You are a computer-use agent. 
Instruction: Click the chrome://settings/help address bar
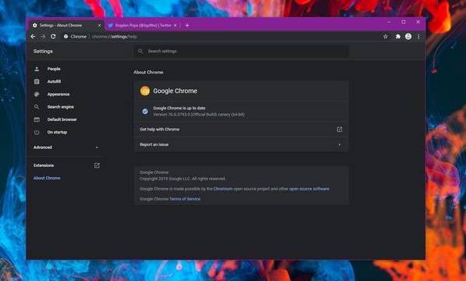115,37
